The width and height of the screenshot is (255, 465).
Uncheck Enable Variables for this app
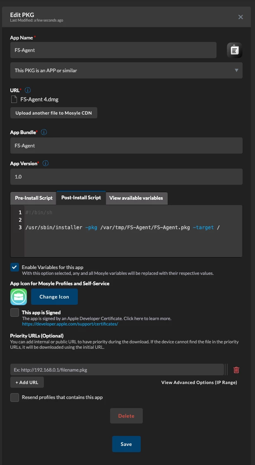pyautogui.click(x=15, y=267)
